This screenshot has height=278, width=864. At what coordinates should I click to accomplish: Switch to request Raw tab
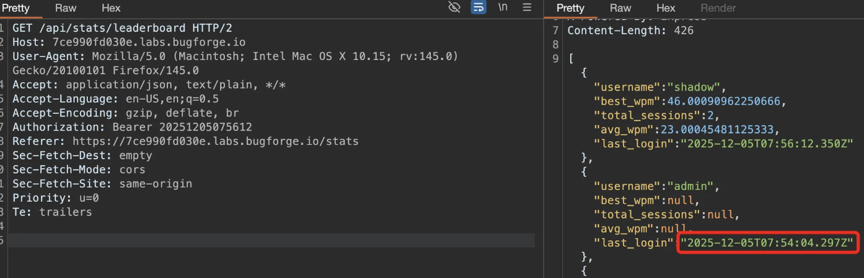(x=66, y=8)
